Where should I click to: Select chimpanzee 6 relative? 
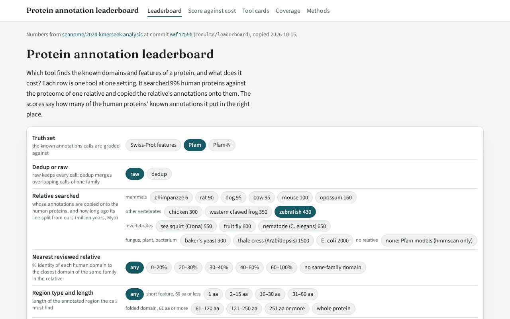click(171, 197)
